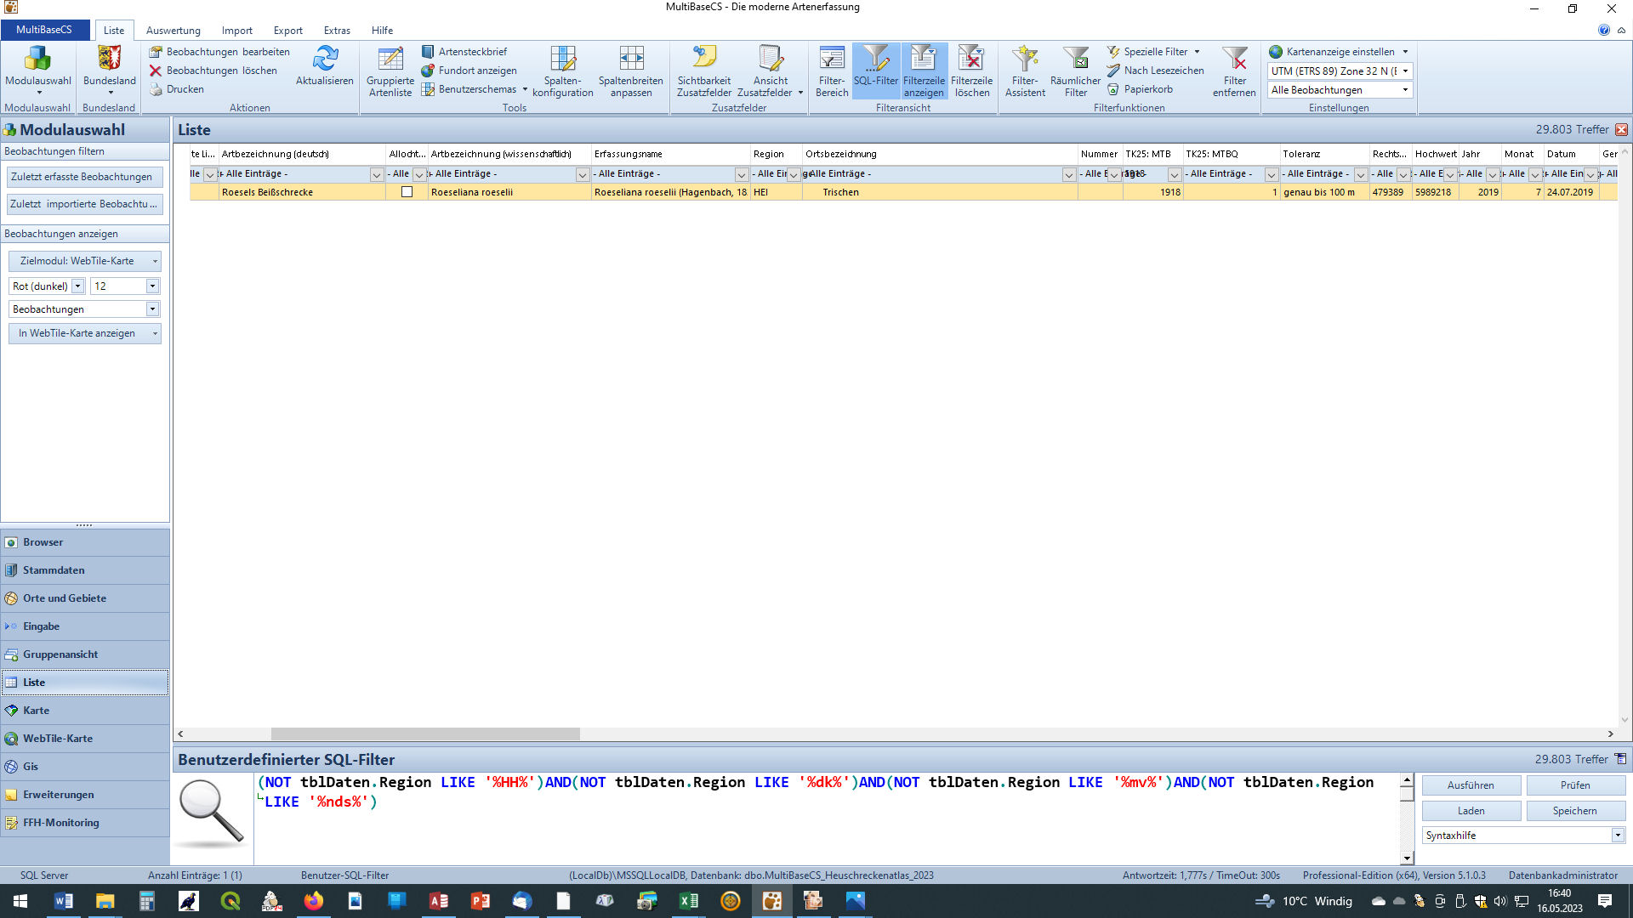Viewport: 1633px width, 918px height.
Task: Open the Modulauswahl ribbon button
Action: click(x=37, y=71)
